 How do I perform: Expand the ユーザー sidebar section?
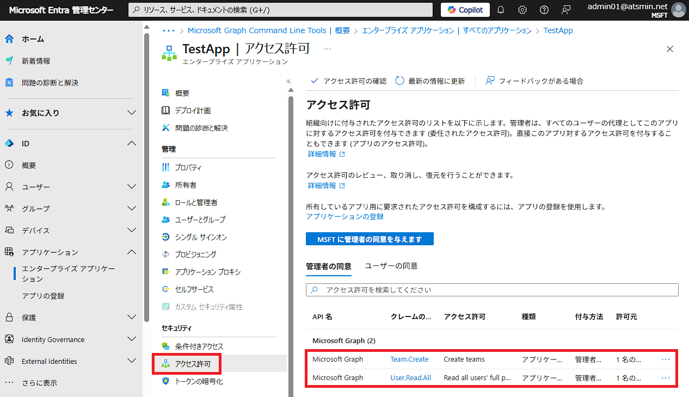point(31,187)
